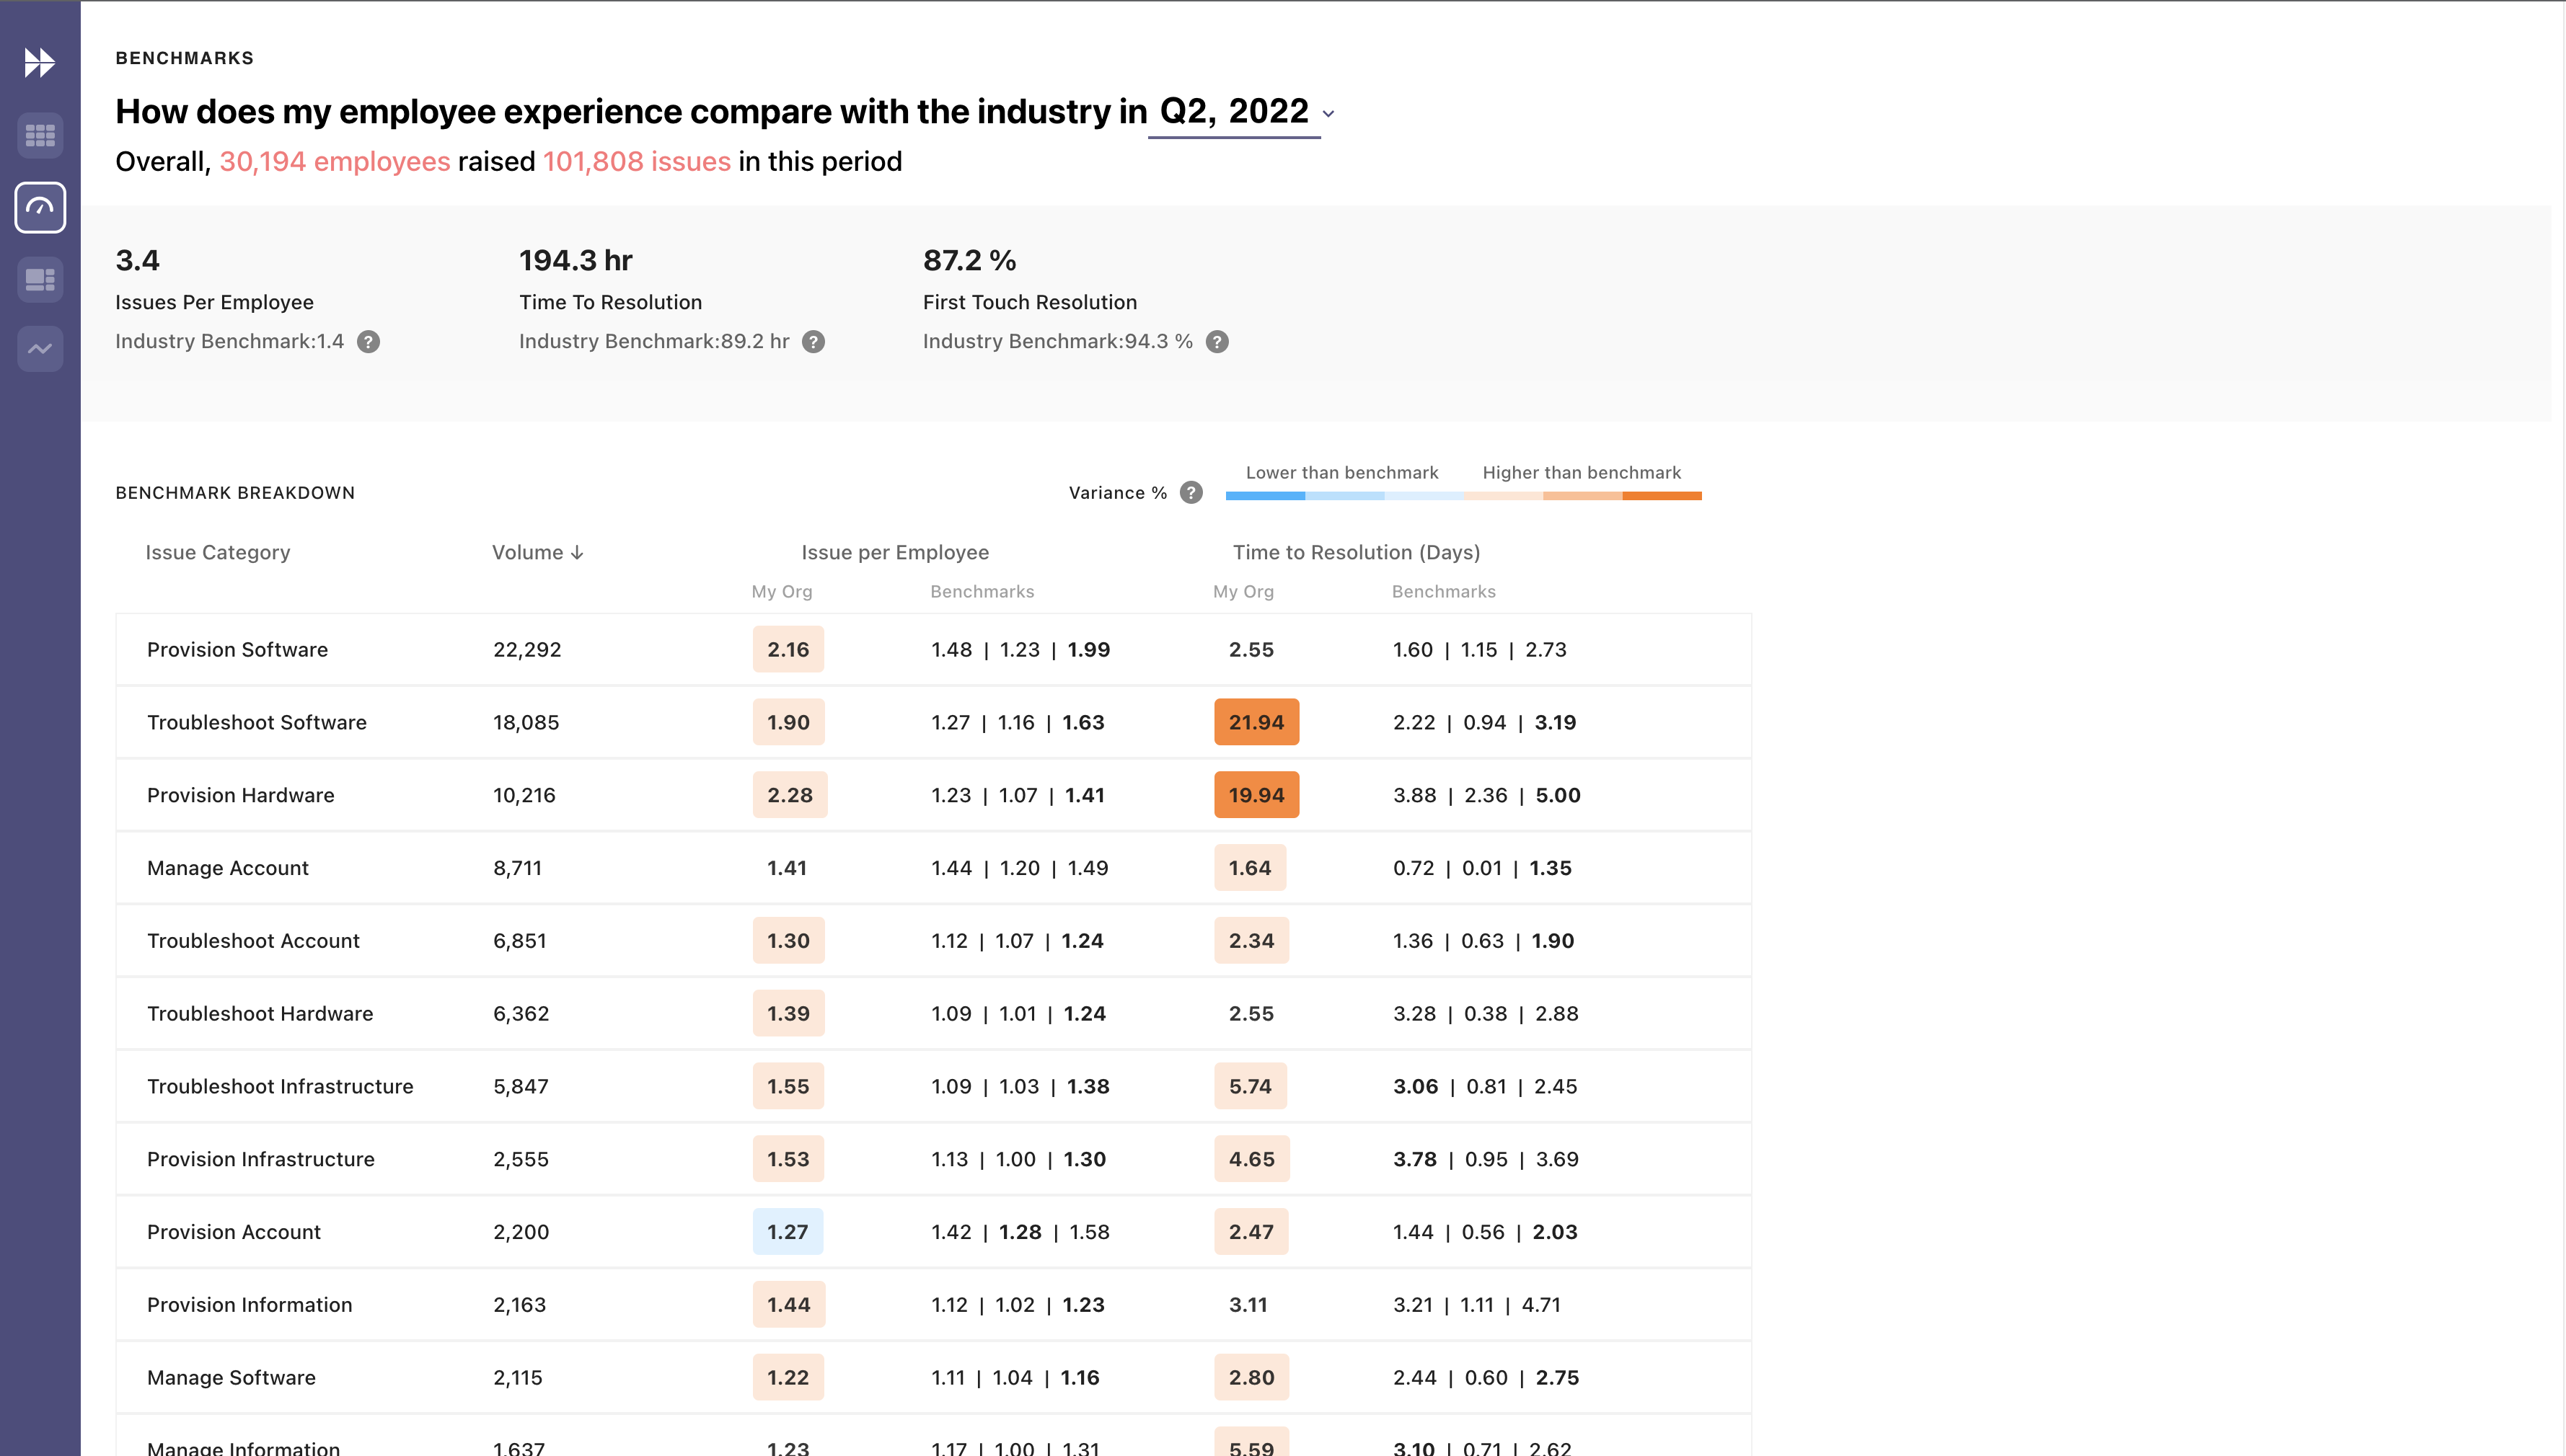Viewport: 2566px width, 1456px height.
Task: Click the dark blue variance legend segment
Action: point(1264,496)
